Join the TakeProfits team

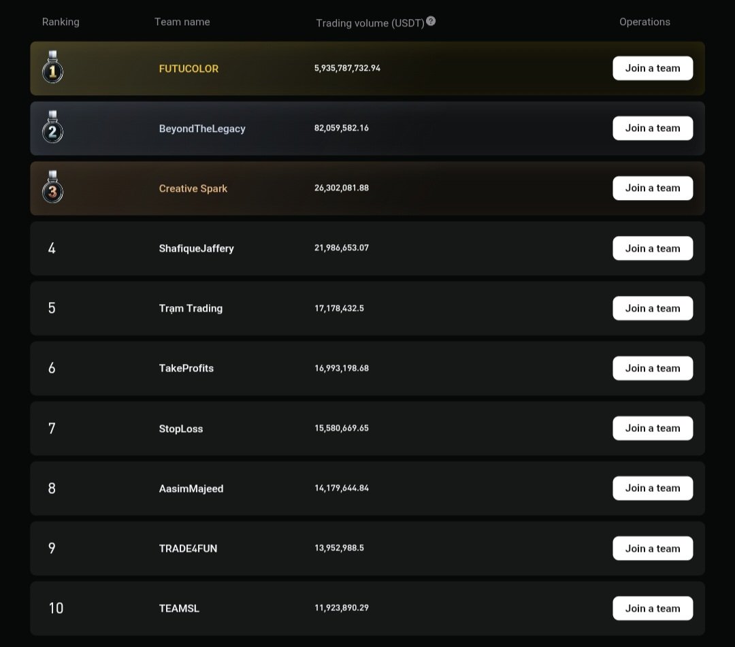pyautogui.click(x=653, y=368)
